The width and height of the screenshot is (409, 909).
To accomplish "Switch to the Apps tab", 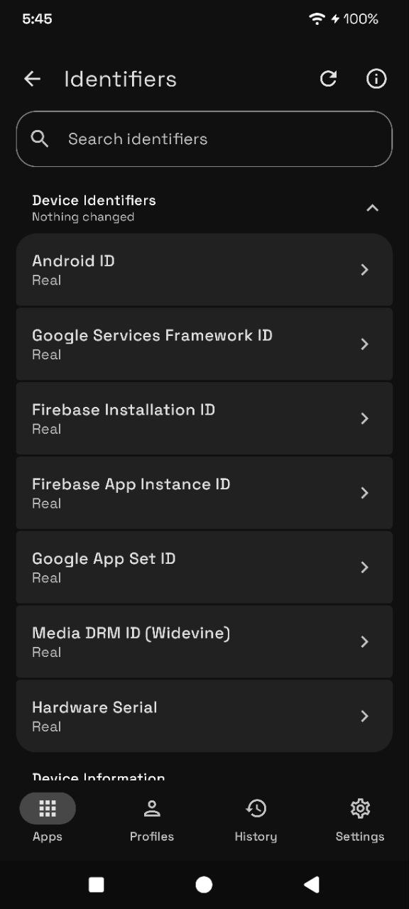I will pyautogui.click(x=48, y=818).
